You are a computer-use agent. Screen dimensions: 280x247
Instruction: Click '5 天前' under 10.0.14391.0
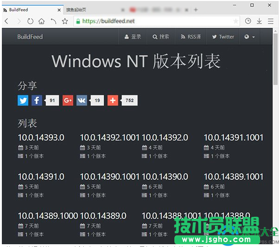[x=32, y=187]
